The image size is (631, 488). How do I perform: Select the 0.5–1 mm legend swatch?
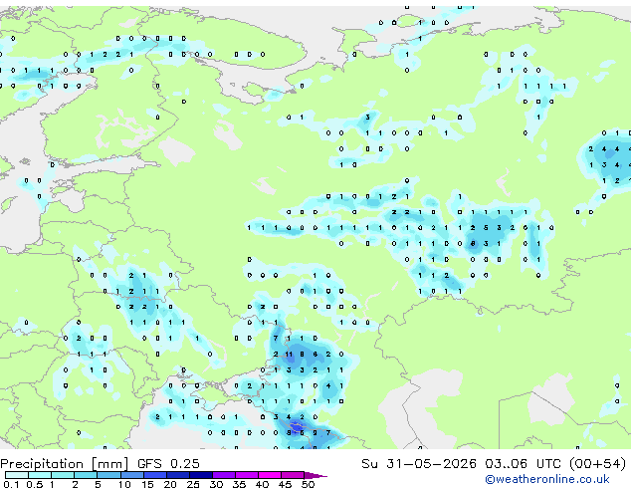point(40,475)
